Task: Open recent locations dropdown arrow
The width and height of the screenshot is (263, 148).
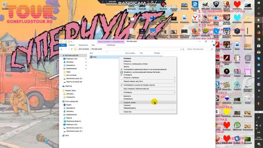Action: click(69, 49)
